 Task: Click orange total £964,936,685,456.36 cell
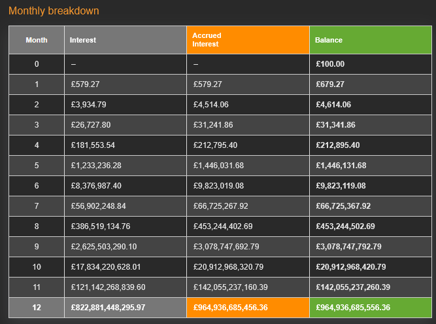click(230, 308)
